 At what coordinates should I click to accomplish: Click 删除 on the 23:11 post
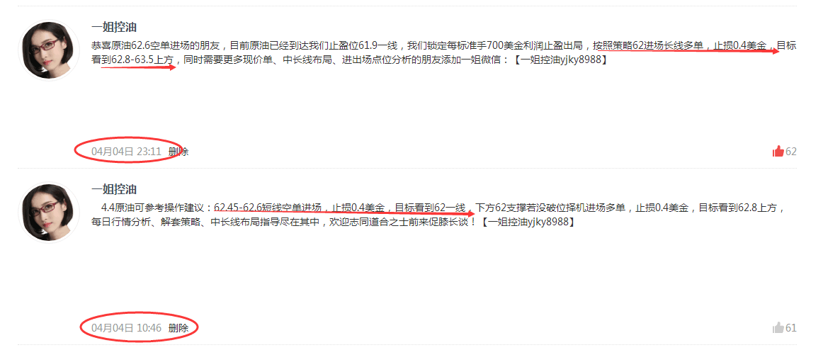(178, 152)
